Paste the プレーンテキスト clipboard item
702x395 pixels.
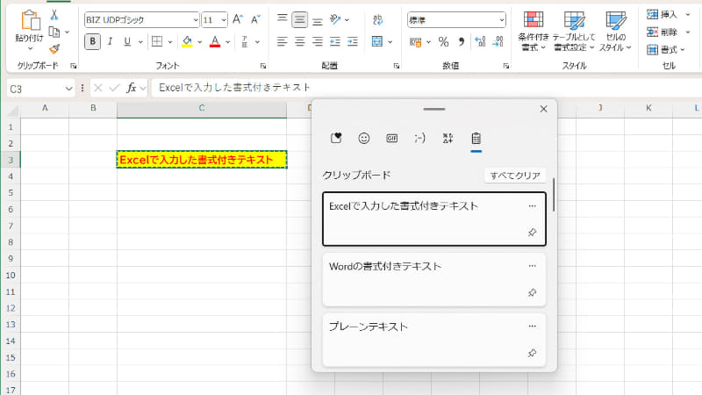coord(434,340)
